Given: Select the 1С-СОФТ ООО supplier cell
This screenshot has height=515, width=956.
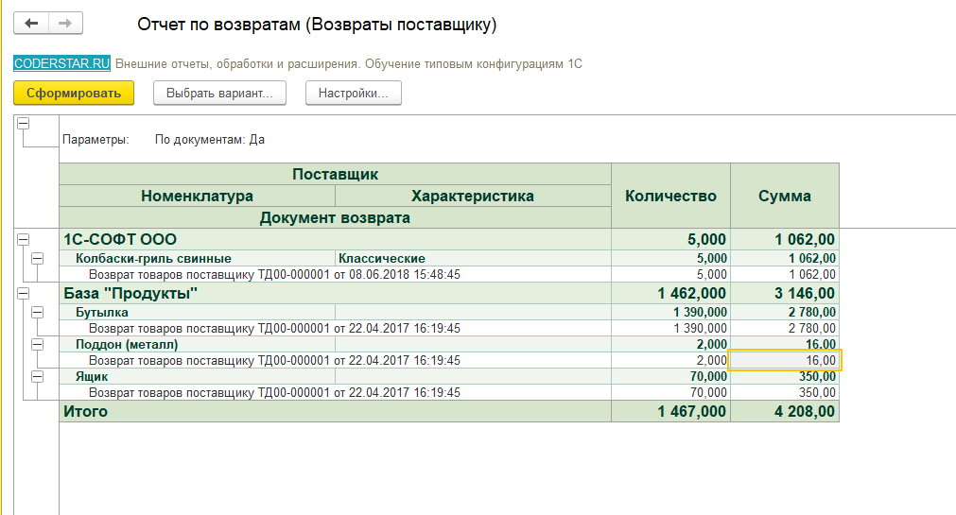Looking at the screenshot, I should click(x=336, y=239).
